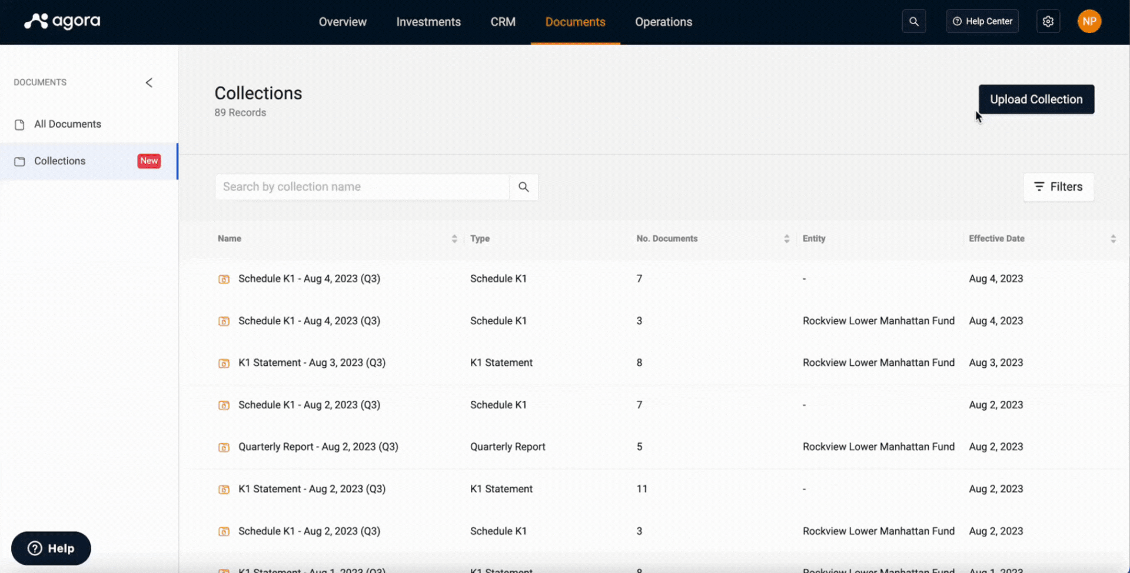Screen dimensions: 1130x573
Task: Click Rockview Lower Manhattan Fund in the Quarterly Report row
Action: click(x=879, y=447)
